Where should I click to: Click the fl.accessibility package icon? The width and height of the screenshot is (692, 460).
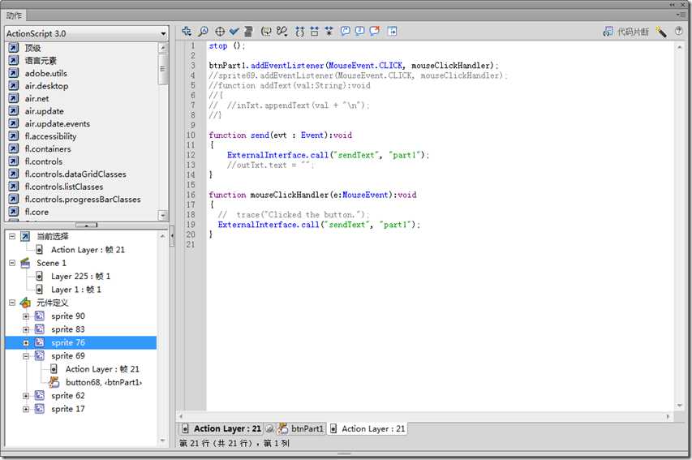14,136
